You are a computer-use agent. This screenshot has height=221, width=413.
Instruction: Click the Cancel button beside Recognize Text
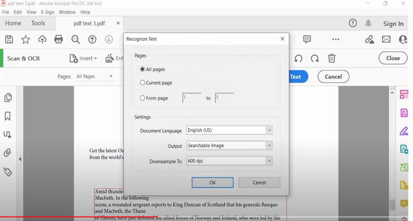(333, 76)
